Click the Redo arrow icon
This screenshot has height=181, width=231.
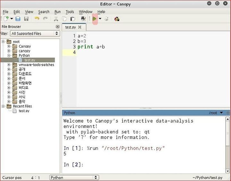[45, 18]
